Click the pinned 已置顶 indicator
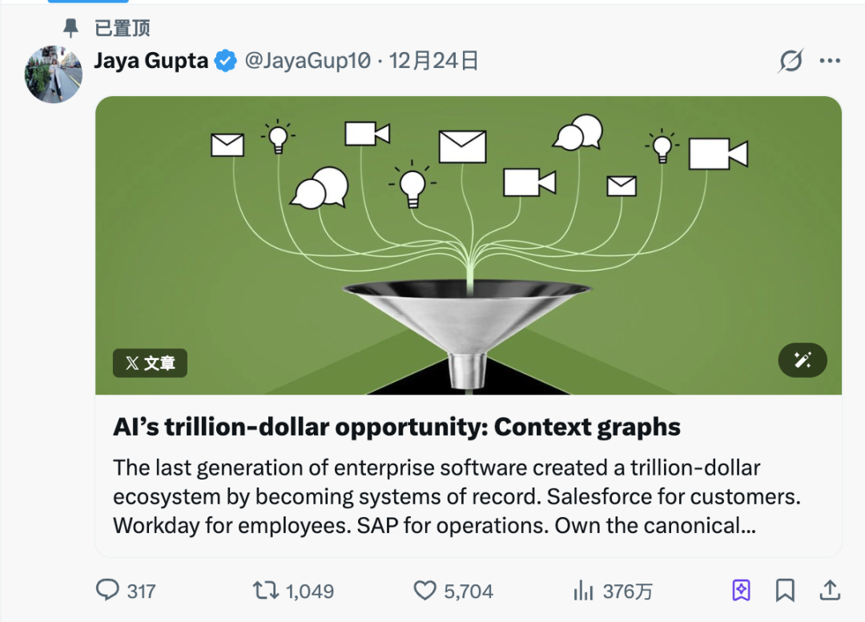The width and height of the screenshot is (865, 622). [x=122, y=29]
